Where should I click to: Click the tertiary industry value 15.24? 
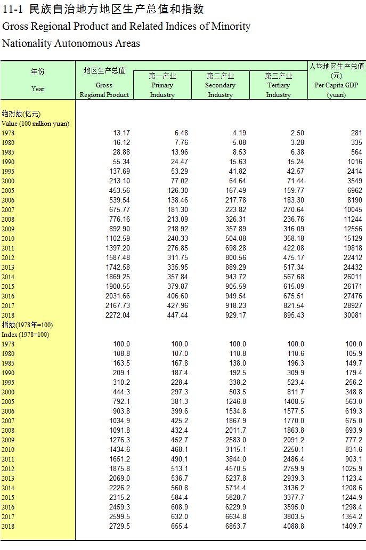pyautogui.click(x=296, y=161)
